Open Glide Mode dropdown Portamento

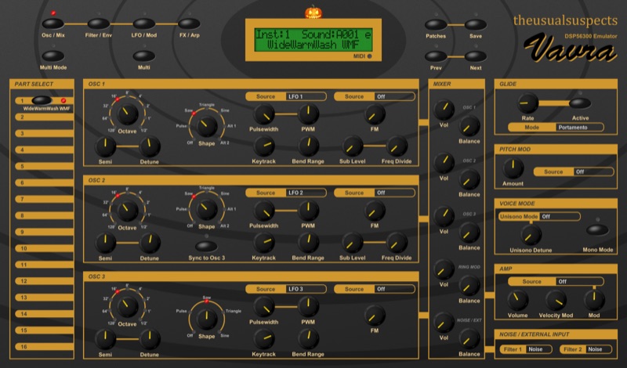pos(556,128)
